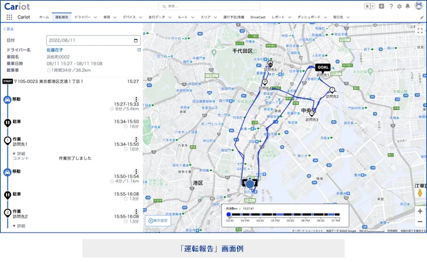Zoom out on the map
Viewport: 427px width, 263px height.
[x=420, y=222]
